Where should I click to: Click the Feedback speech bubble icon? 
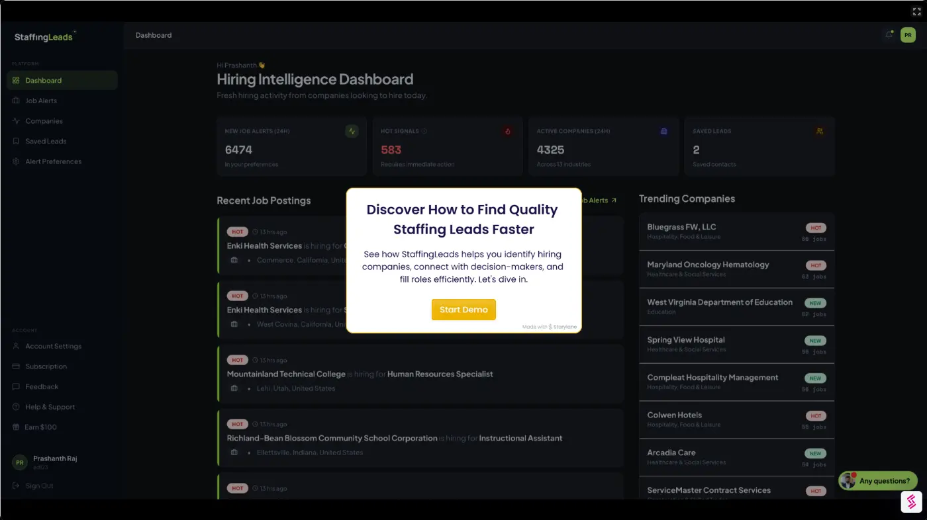click(17, 386)
